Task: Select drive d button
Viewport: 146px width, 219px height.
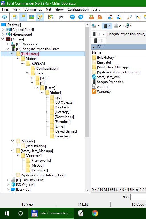Action: coord(107,26)
